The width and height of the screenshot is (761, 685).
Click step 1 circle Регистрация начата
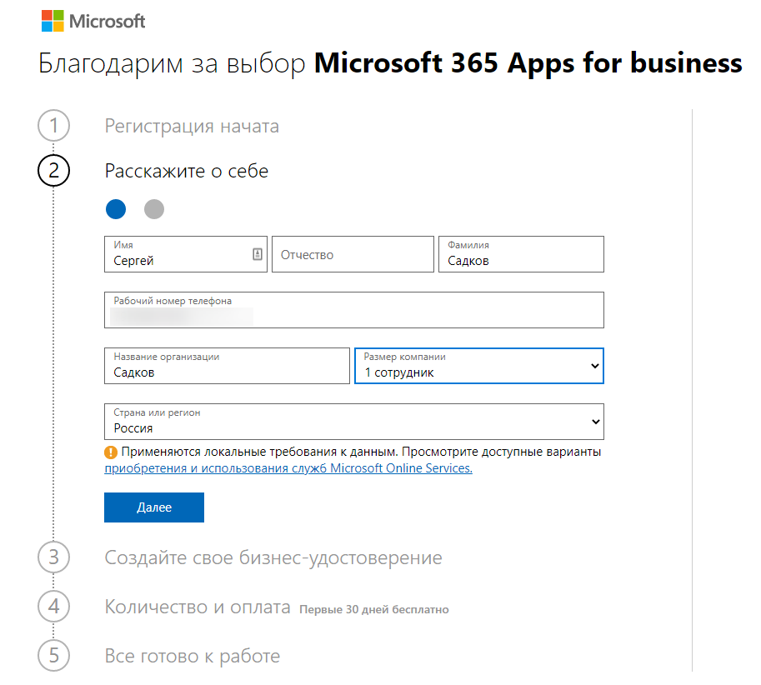54,126
